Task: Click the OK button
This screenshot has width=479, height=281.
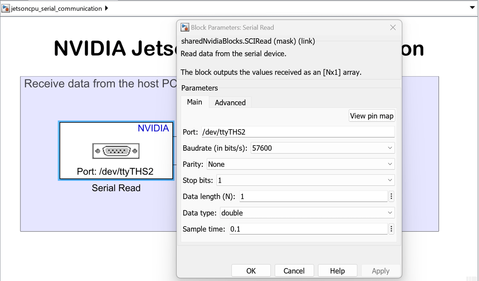Action: [x=251, y=271]
